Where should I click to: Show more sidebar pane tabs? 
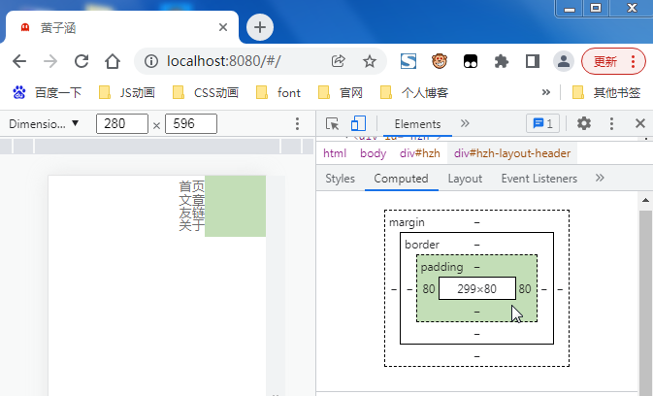click(600, 178)
